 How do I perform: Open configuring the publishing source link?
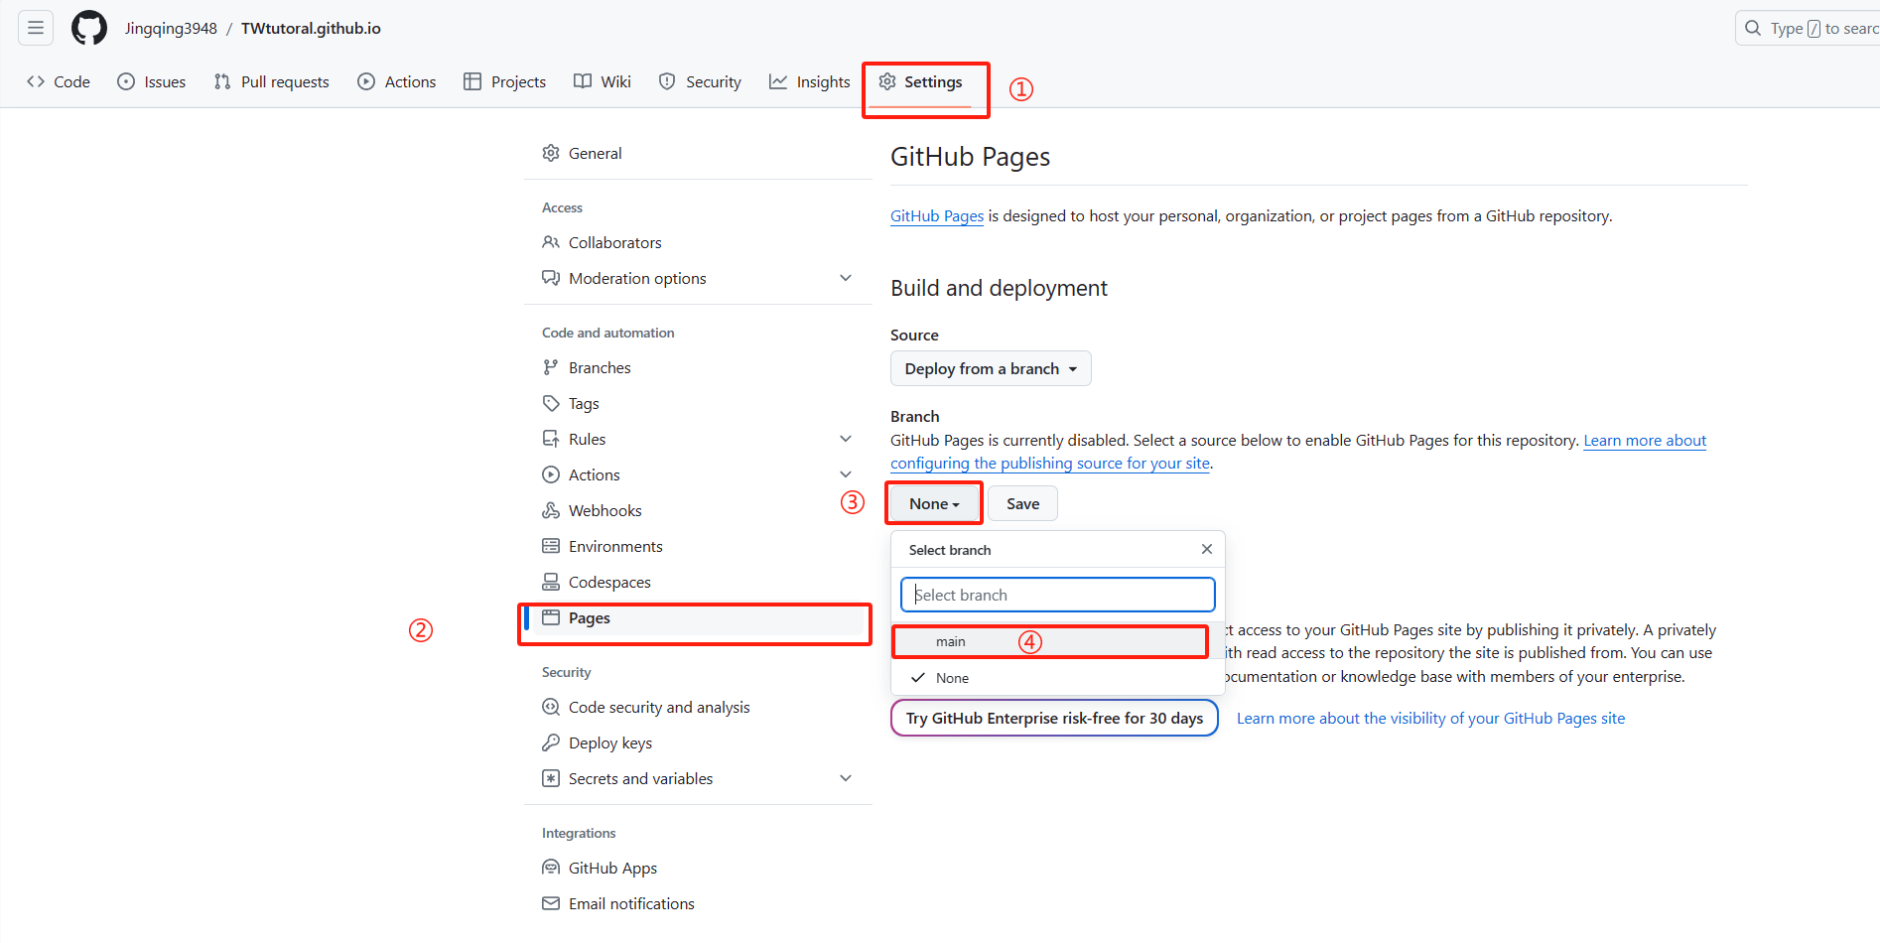coord(1050,463)
